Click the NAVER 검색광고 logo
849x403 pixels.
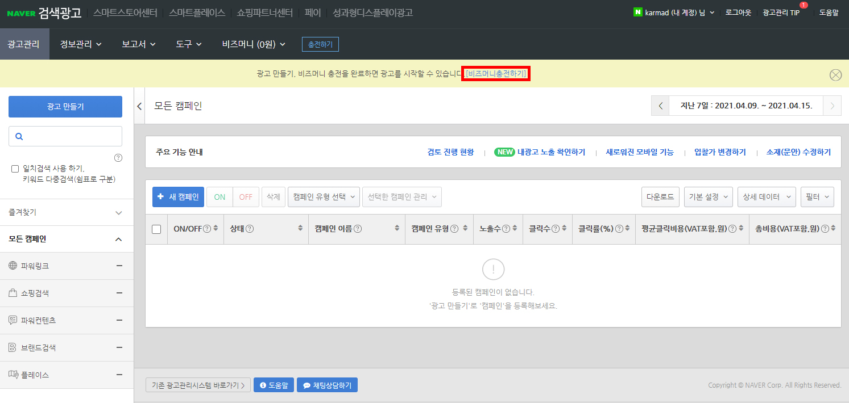(44, 12)
